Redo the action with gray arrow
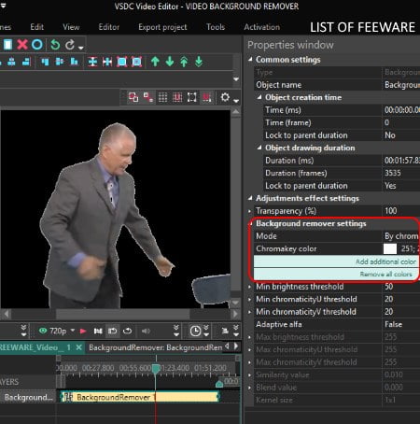The height and width of the screenshot is (424, 420). (x=70, y=45)
